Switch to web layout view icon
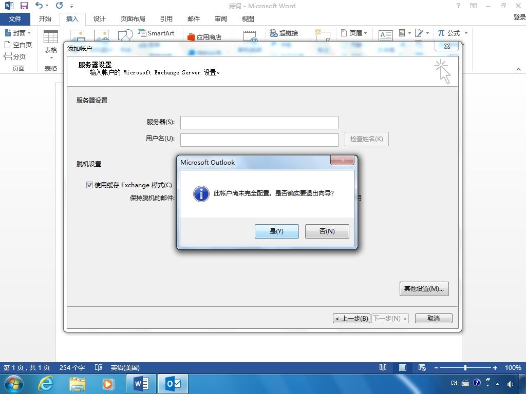The image size is (526, 394). point(422,367)
